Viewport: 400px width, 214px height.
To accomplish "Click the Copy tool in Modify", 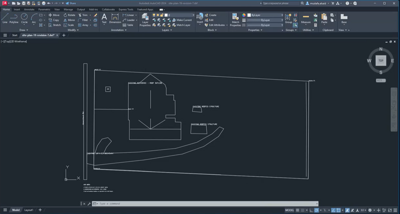I will click(54, 20).
